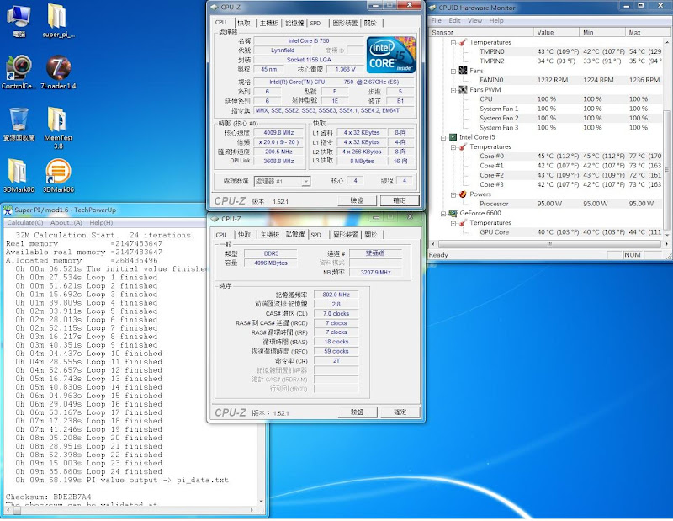This screenshot has height=521, width=673.
Task: Click the CPUID Hardware Monitor title icon
Action: pos(432,8)
